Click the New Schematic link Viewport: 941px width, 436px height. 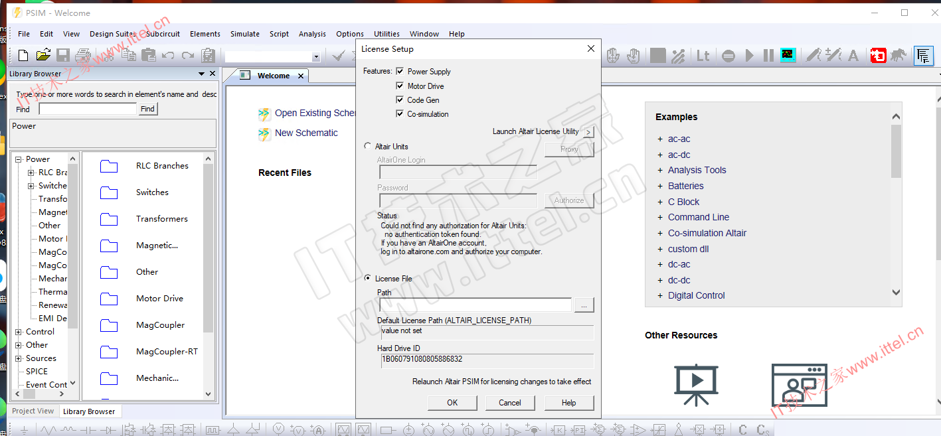click(x=306, y=133)
